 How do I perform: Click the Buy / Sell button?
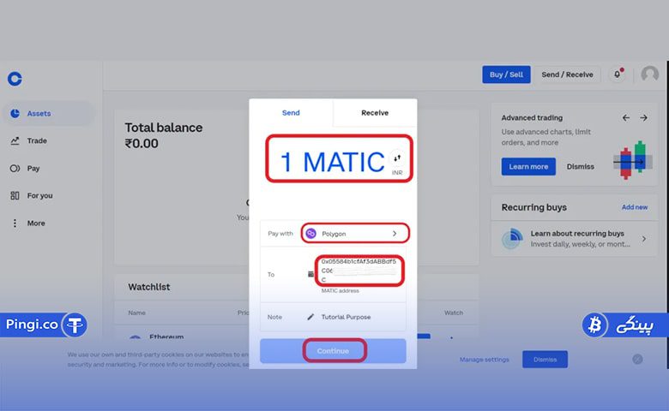click(x=506, y=74)
